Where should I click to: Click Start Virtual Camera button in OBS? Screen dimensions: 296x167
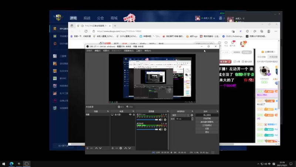coord(207,122)
